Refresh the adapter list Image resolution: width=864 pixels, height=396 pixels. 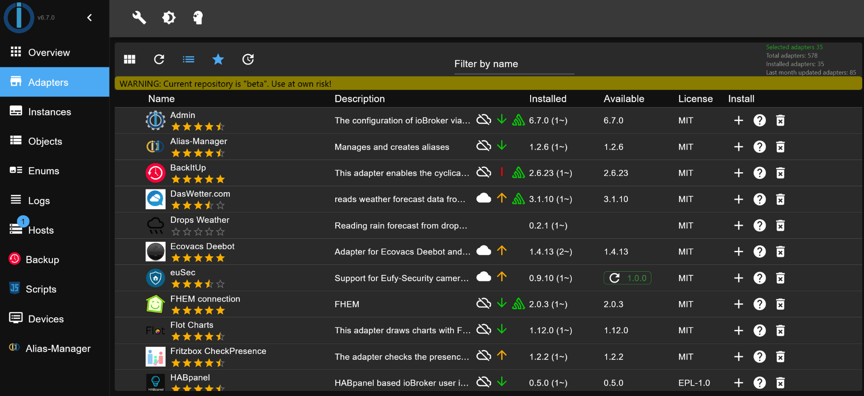pos(159,59)
